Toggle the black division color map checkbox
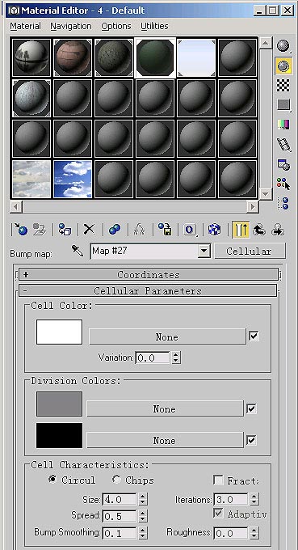 [251, 440]
